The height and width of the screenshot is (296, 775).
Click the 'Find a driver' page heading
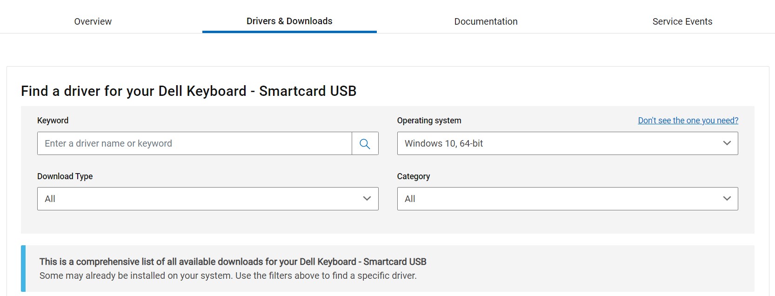[188, 91]
